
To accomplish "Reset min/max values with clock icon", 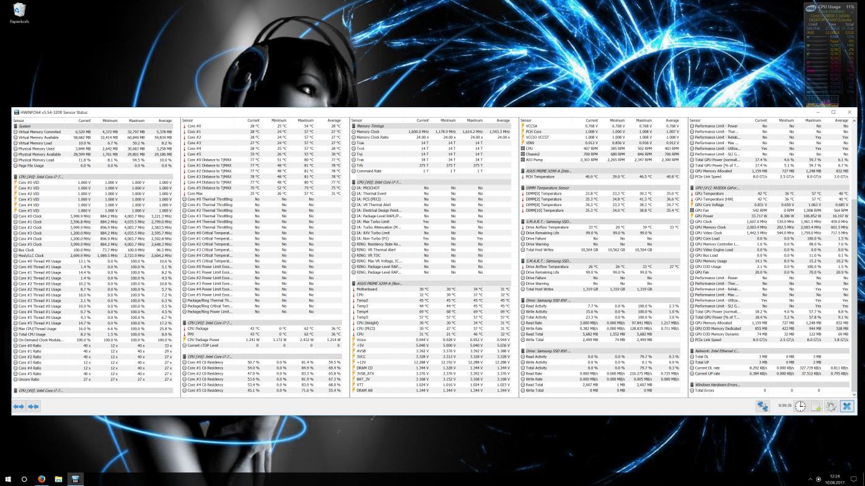I will coord(801,406).
